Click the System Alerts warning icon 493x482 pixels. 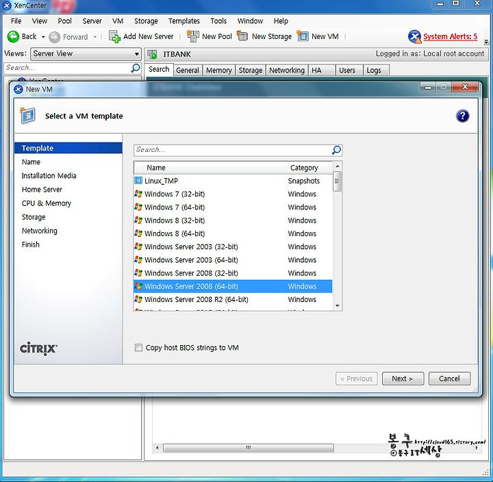pos(414,36)
